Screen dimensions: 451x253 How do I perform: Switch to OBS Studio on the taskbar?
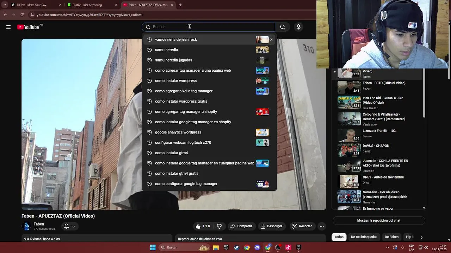pos(278,247)
